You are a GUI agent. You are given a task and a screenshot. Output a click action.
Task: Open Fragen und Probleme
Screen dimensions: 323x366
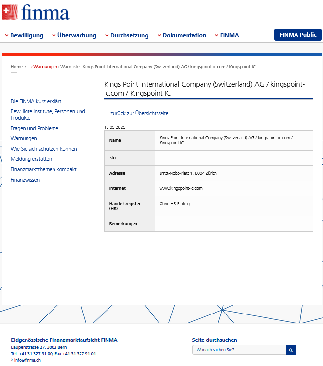click(x=34, y=128)
